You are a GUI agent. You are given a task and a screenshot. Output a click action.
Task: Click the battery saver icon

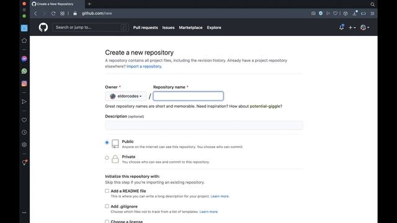364,13
